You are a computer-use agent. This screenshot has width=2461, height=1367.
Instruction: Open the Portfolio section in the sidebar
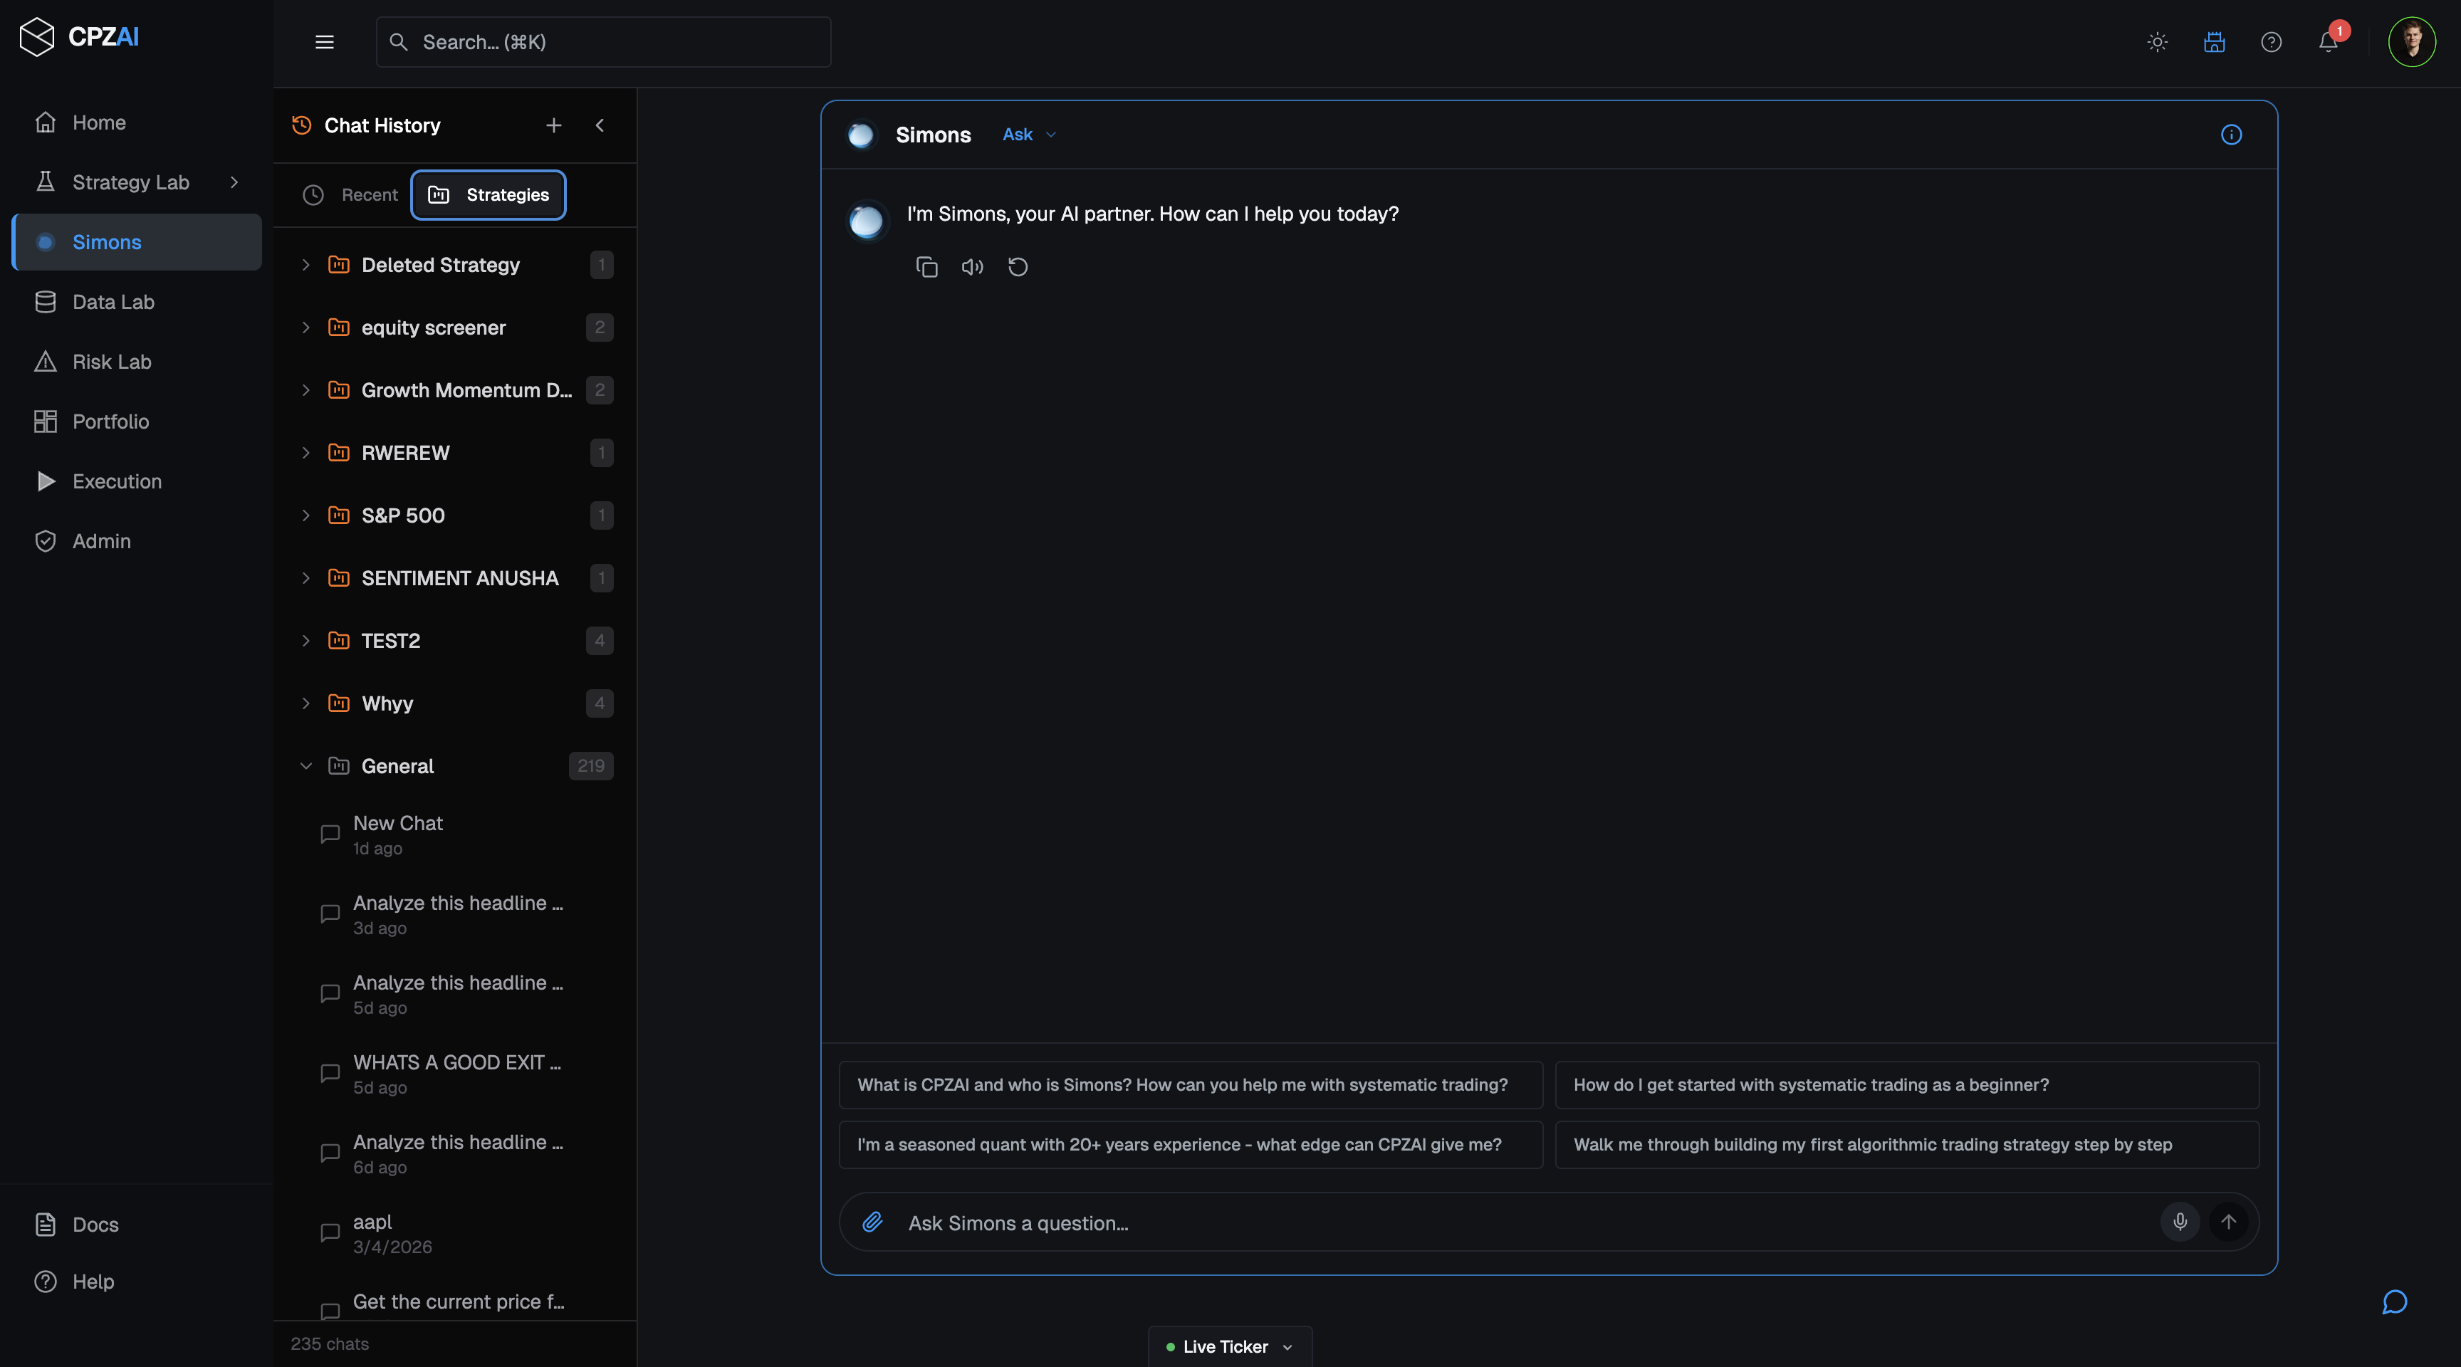pos(111,420)
